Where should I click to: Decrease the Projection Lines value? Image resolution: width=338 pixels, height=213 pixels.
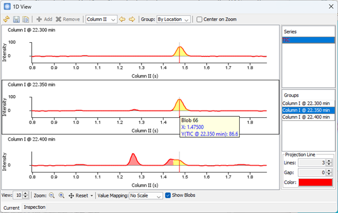click(329, 164)
